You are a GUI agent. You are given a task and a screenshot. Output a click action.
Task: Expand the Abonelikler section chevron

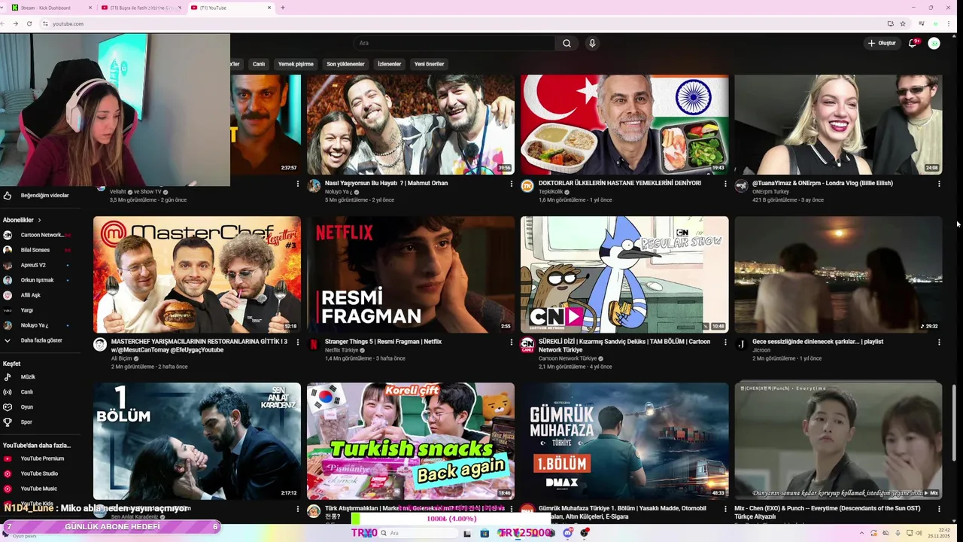pos(39,220)
